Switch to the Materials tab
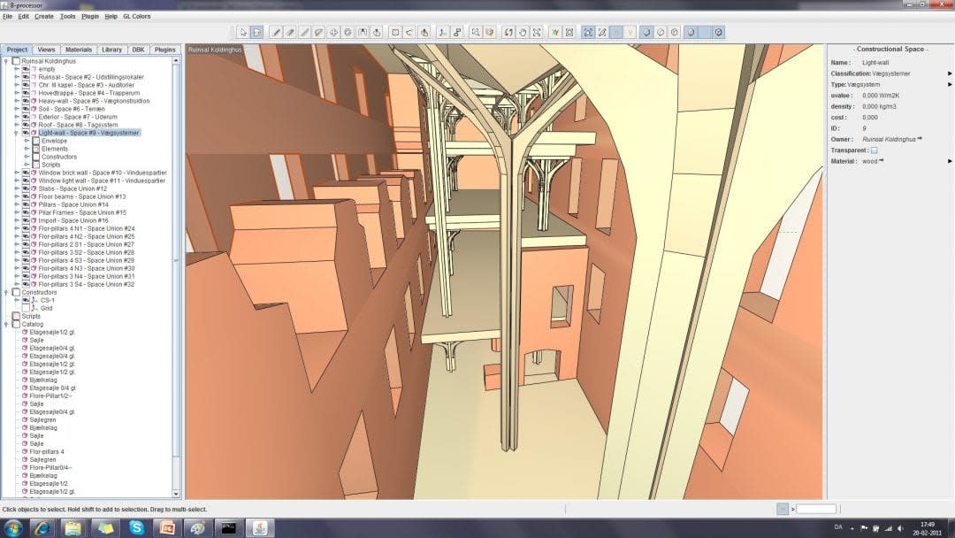Screen dimensions: 955x538 80,49
